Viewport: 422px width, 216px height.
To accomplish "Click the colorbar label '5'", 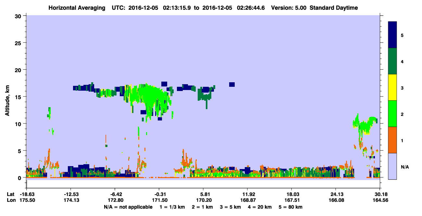I will click(402, 35).
